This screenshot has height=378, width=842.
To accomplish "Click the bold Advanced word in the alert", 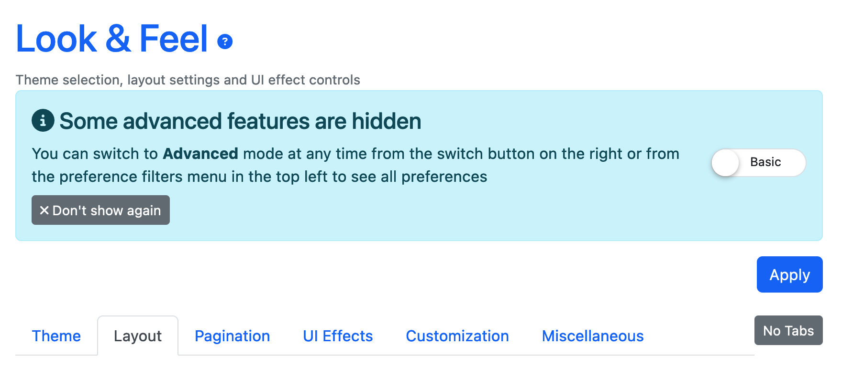I will click(x=200, y=154).
